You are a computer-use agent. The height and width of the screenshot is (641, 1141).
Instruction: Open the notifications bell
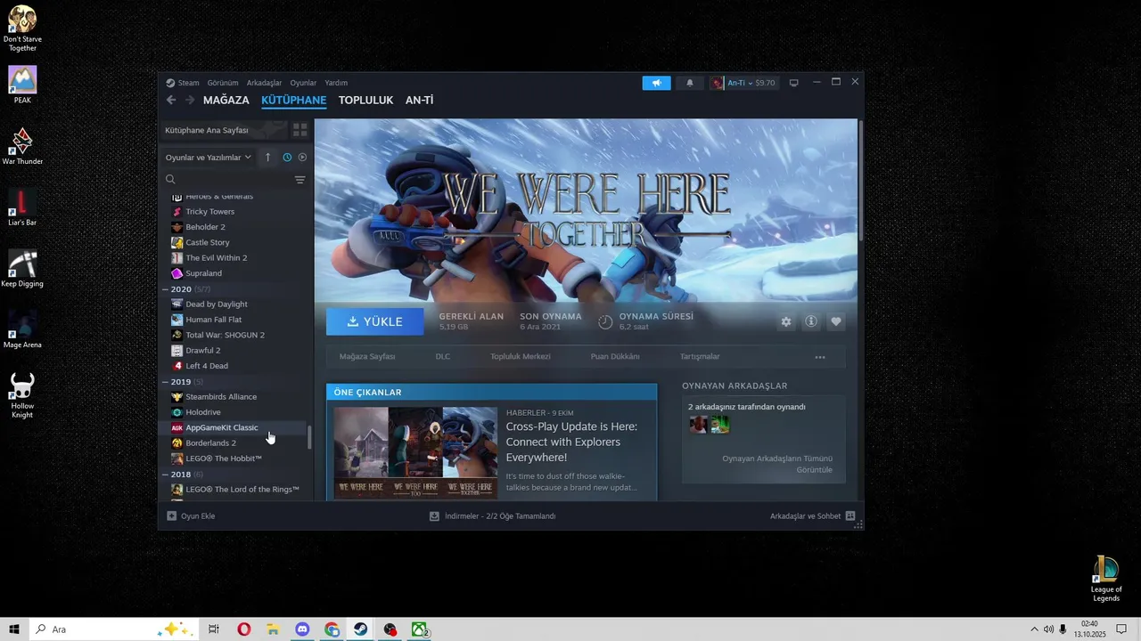coord(689,83)
